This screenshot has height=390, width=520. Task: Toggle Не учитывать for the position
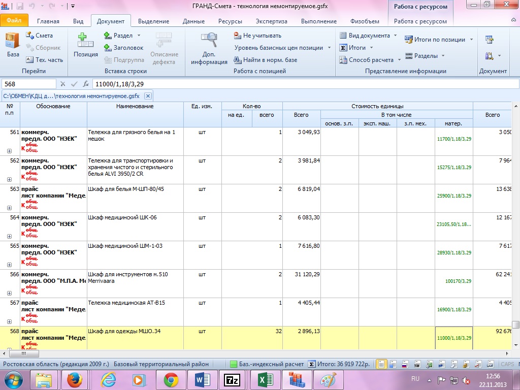(257, 36)
